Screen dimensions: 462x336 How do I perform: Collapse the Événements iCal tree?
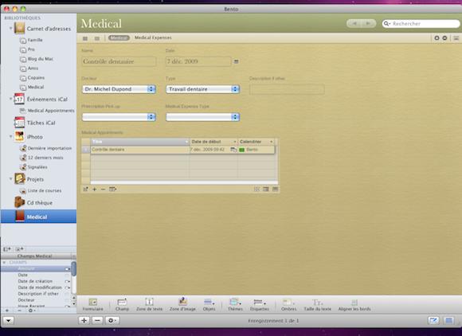[x=10, y=99]
